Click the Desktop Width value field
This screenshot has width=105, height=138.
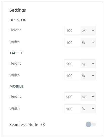72,42
